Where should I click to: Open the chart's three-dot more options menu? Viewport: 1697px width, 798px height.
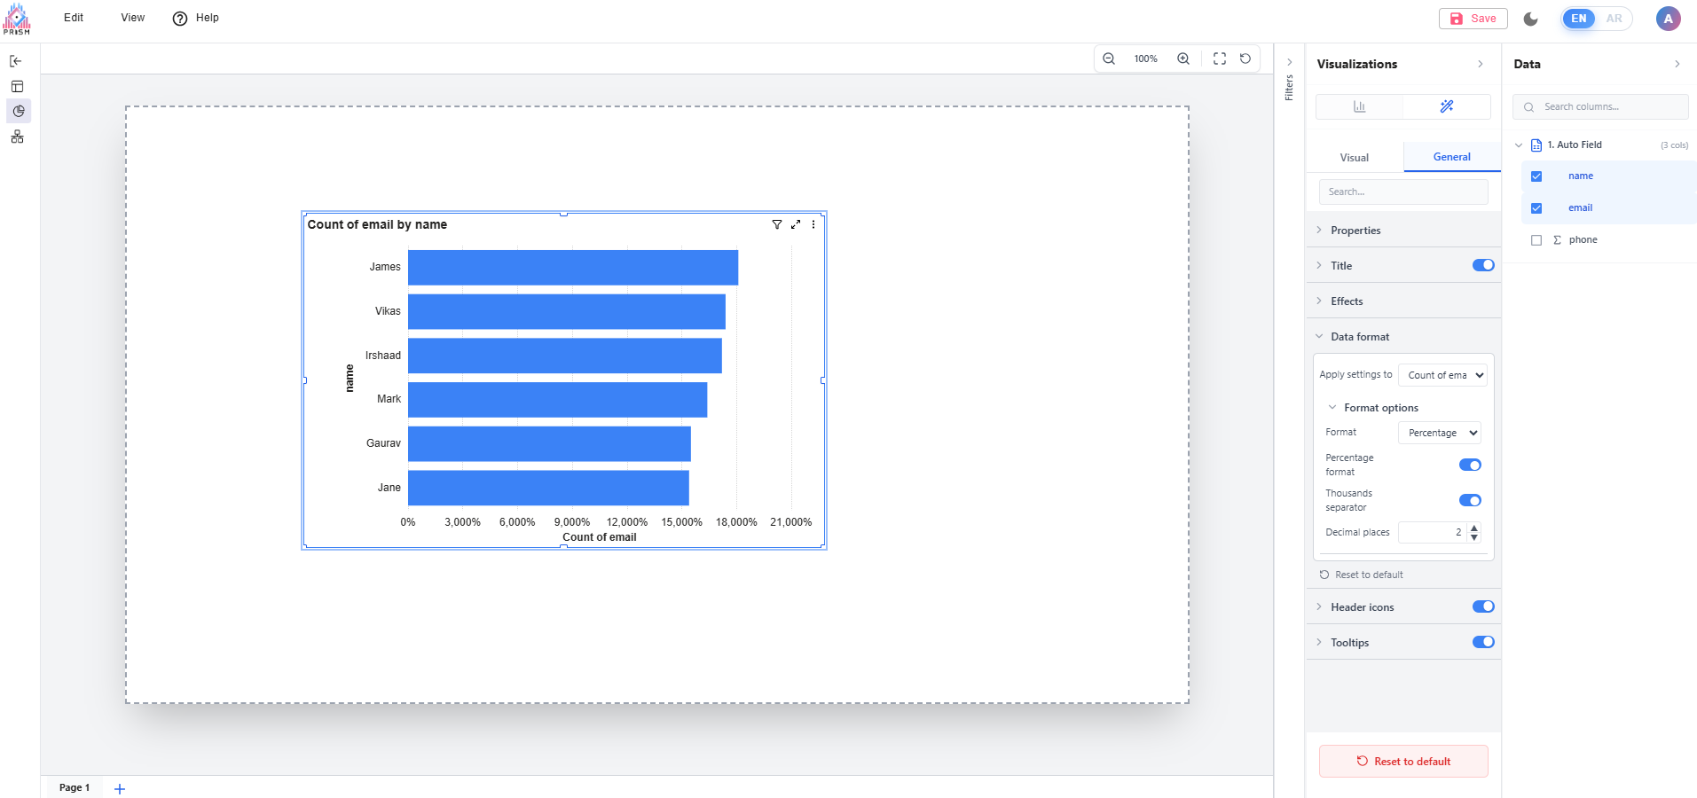pos(813,224)
